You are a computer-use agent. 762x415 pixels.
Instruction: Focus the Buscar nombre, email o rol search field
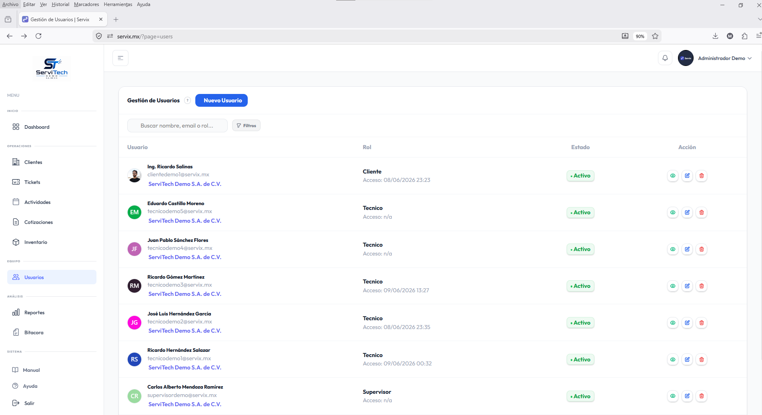tap(177, 126)
